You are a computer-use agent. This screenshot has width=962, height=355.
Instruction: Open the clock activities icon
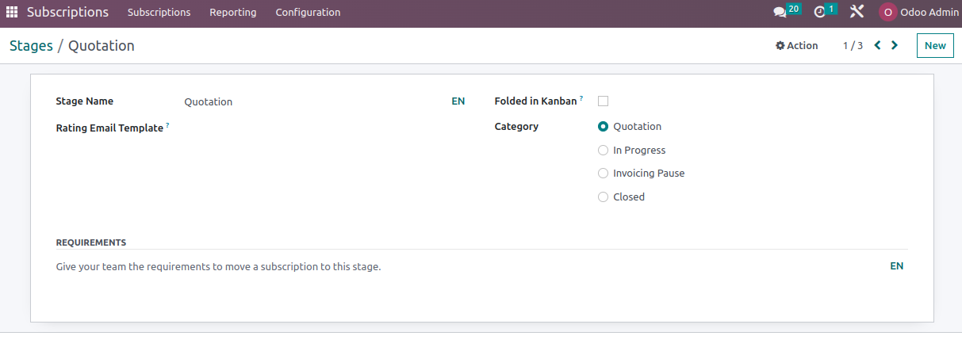tap(820, 12)
